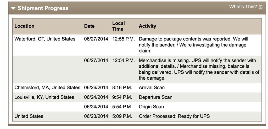Screen dimensions: 268x129
Task: Select the Location column header
Action: coord(24,26)
